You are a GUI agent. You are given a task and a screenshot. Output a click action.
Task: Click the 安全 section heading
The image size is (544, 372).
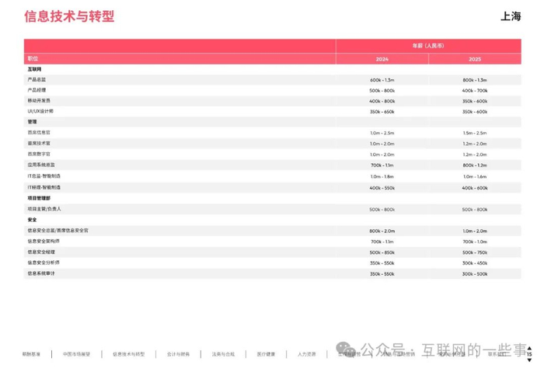pyautogui.click(x=33, y=220)
